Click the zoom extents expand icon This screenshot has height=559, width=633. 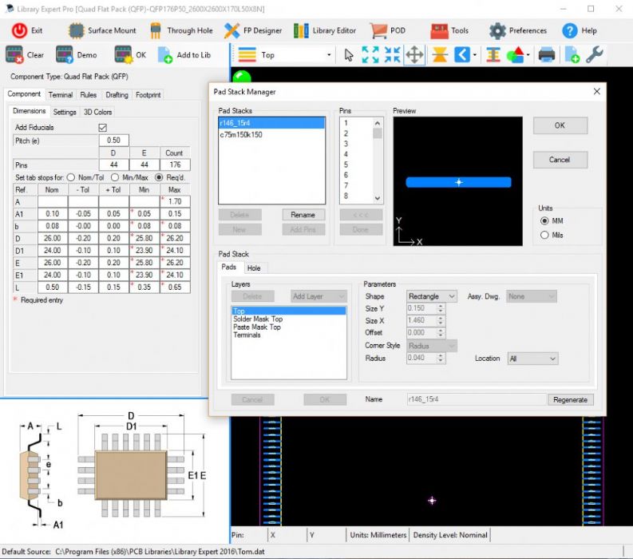(x=370, y=55)
